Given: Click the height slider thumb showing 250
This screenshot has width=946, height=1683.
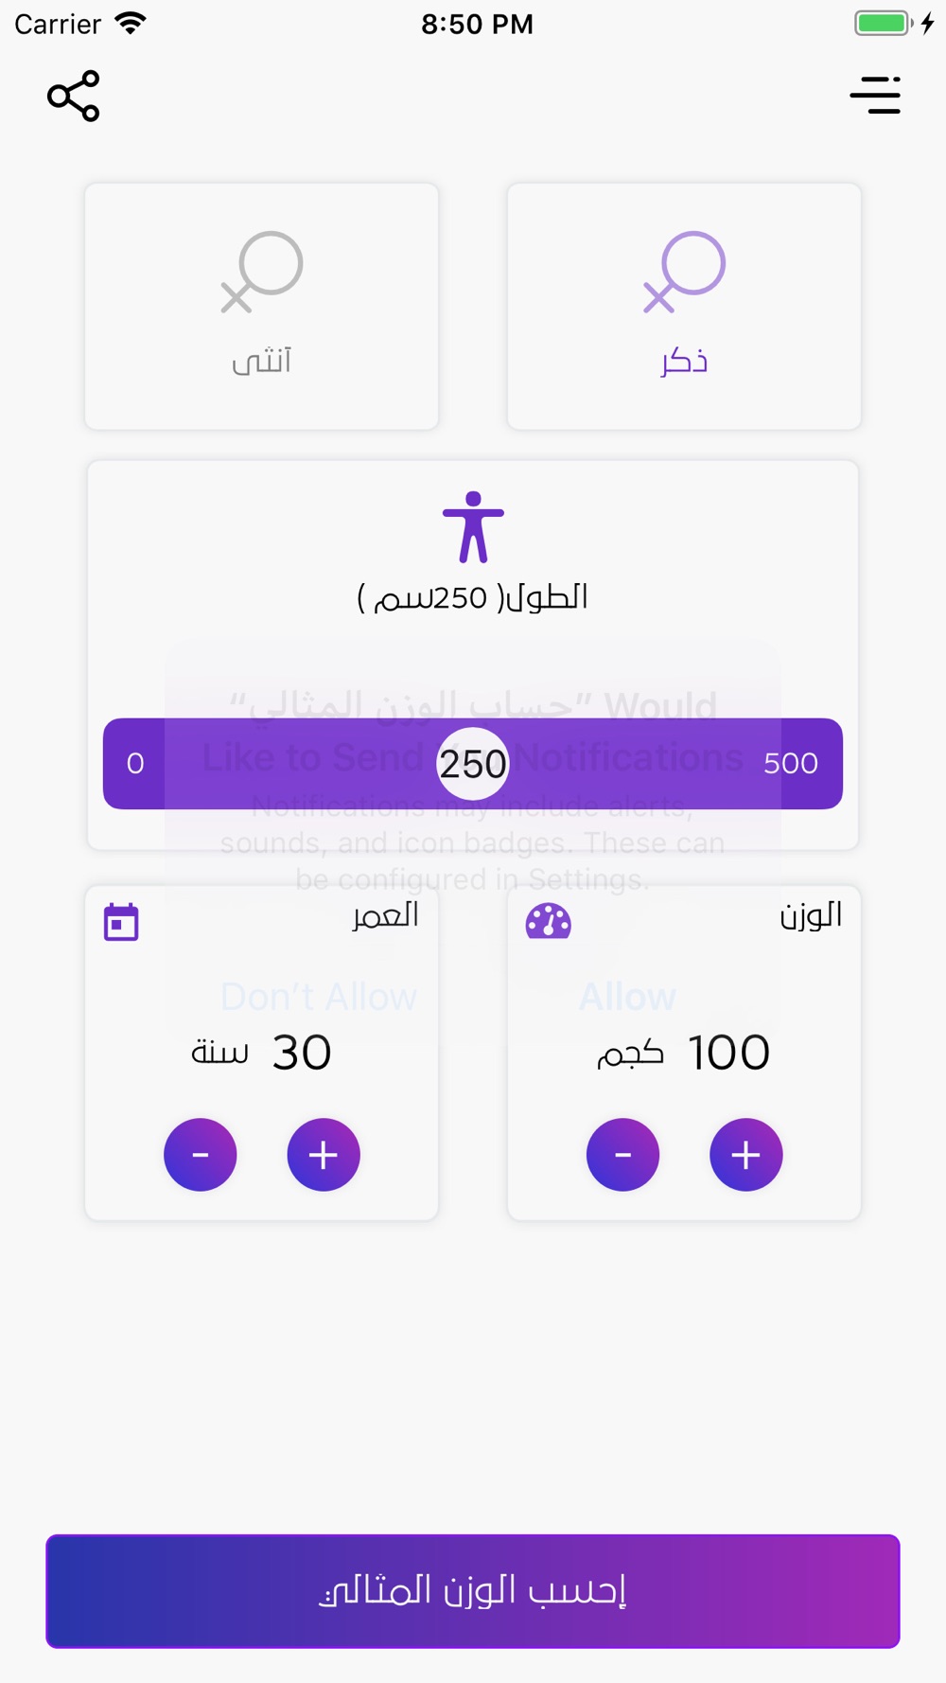Looking at the screenshot, I should pyautogui.click(x=473, y=764).
